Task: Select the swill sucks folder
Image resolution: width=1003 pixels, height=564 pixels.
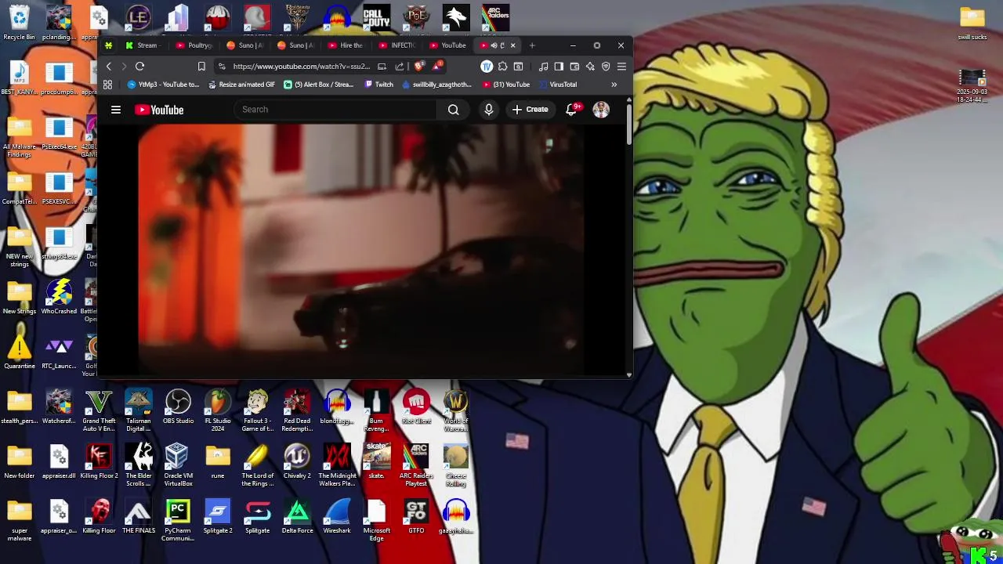Action: point(972,23)
